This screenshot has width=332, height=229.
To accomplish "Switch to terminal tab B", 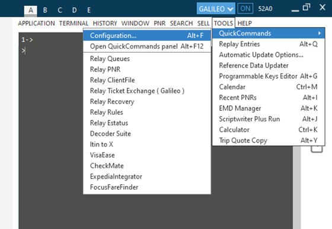I will click(x=45, y=10).
